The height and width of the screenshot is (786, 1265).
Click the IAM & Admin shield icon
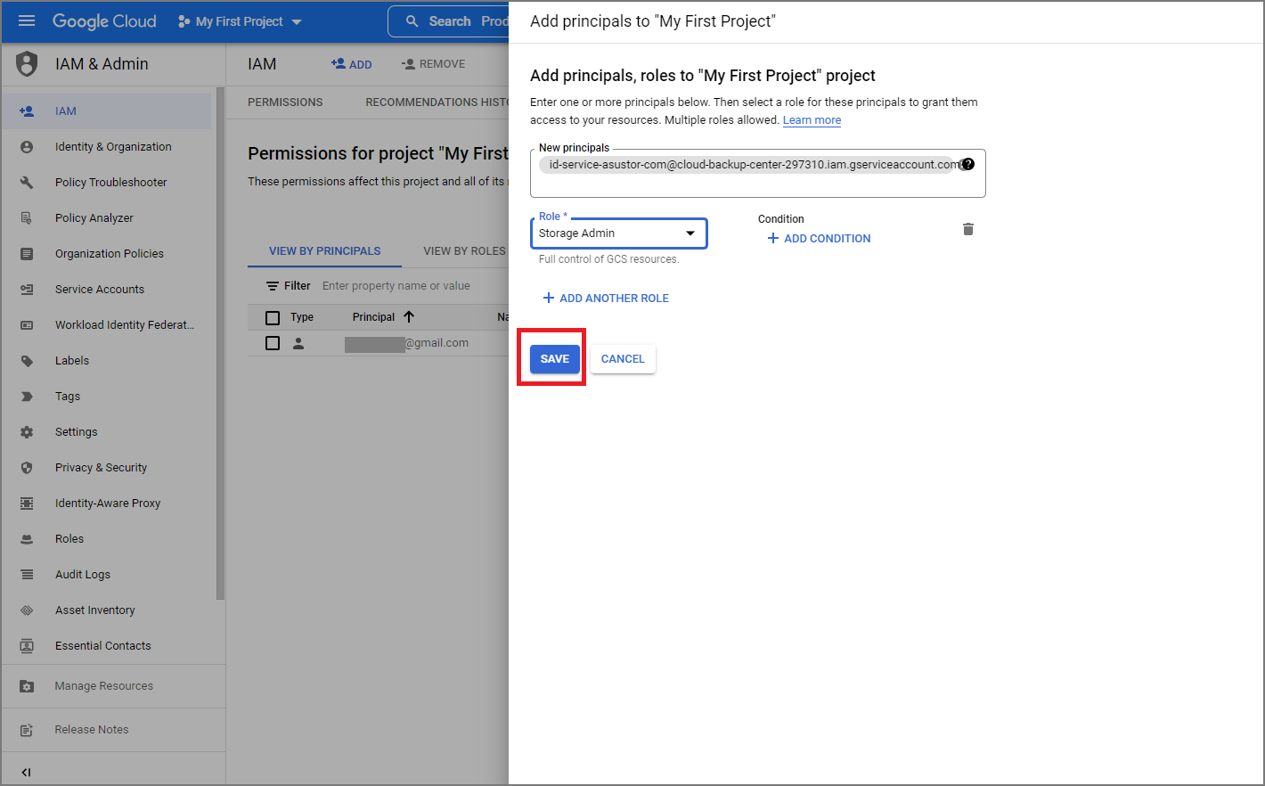click(28, 63)
